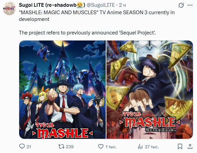Open the three-dot more options menu
The width and height of the screenshot is (197, 153).
pos(190,5)
